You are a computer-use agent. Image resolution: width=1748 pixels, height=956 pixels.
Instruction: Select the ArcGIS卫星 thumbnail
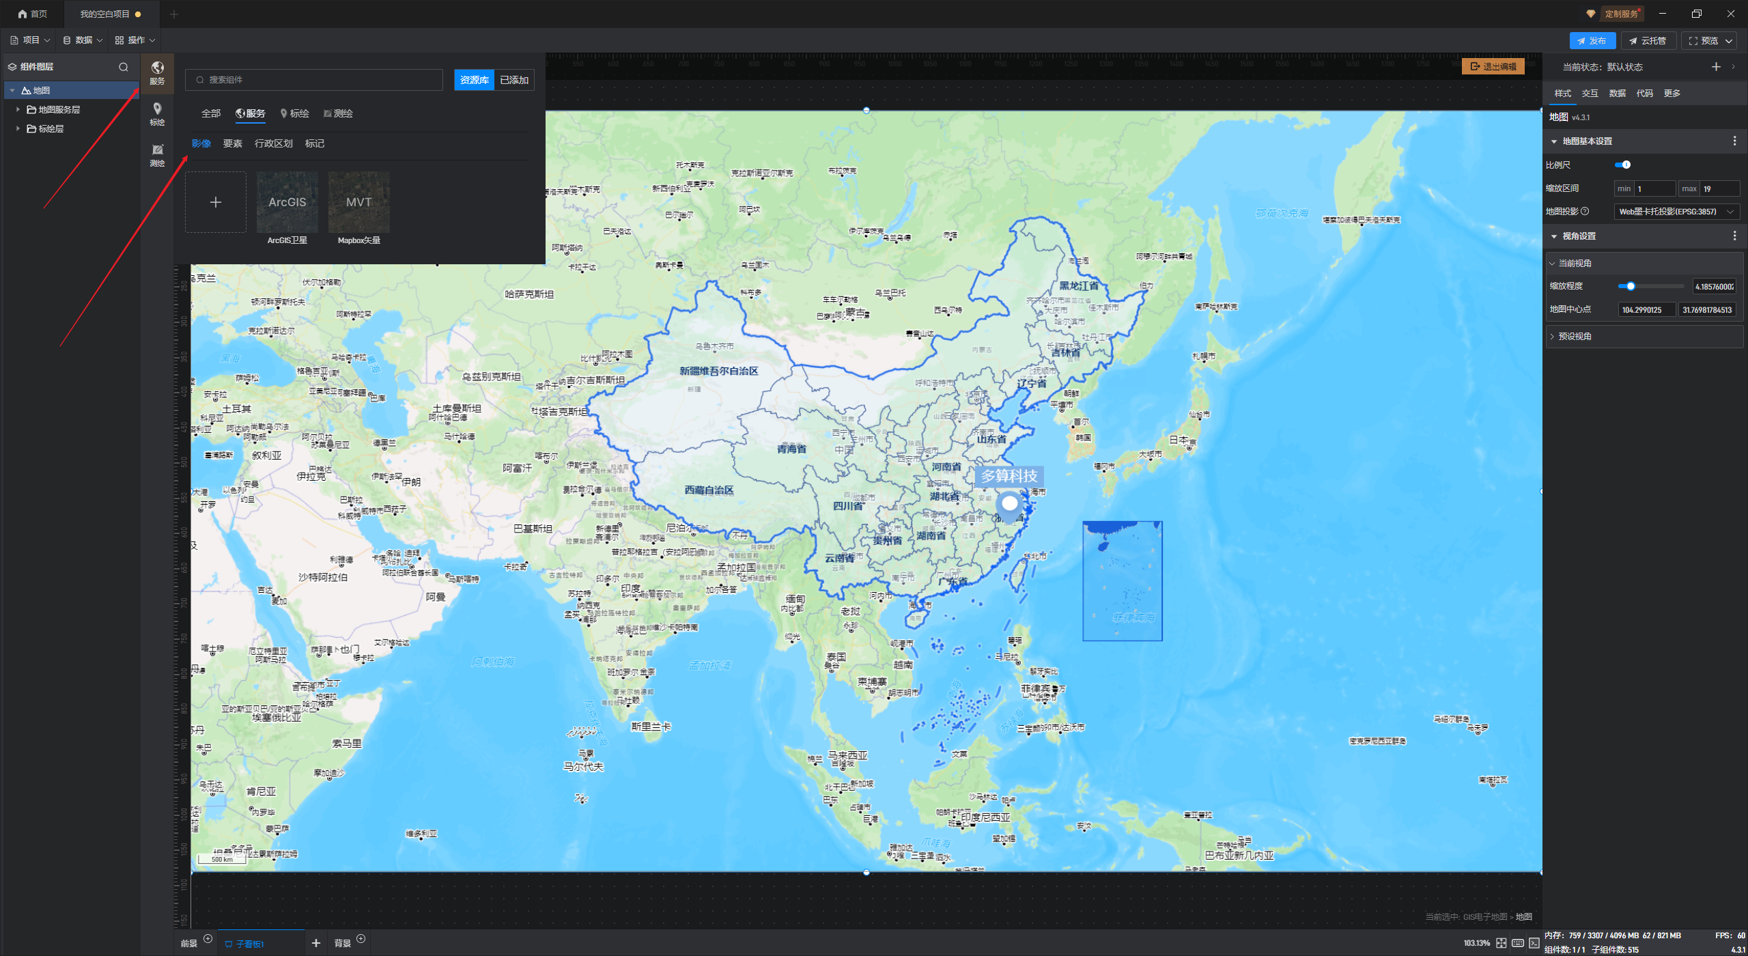pyautogui.click(x=287, y=203)
